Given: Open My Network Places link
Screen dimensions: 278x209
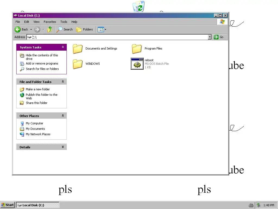Looking at the screenshot, I should coord(38,134).
